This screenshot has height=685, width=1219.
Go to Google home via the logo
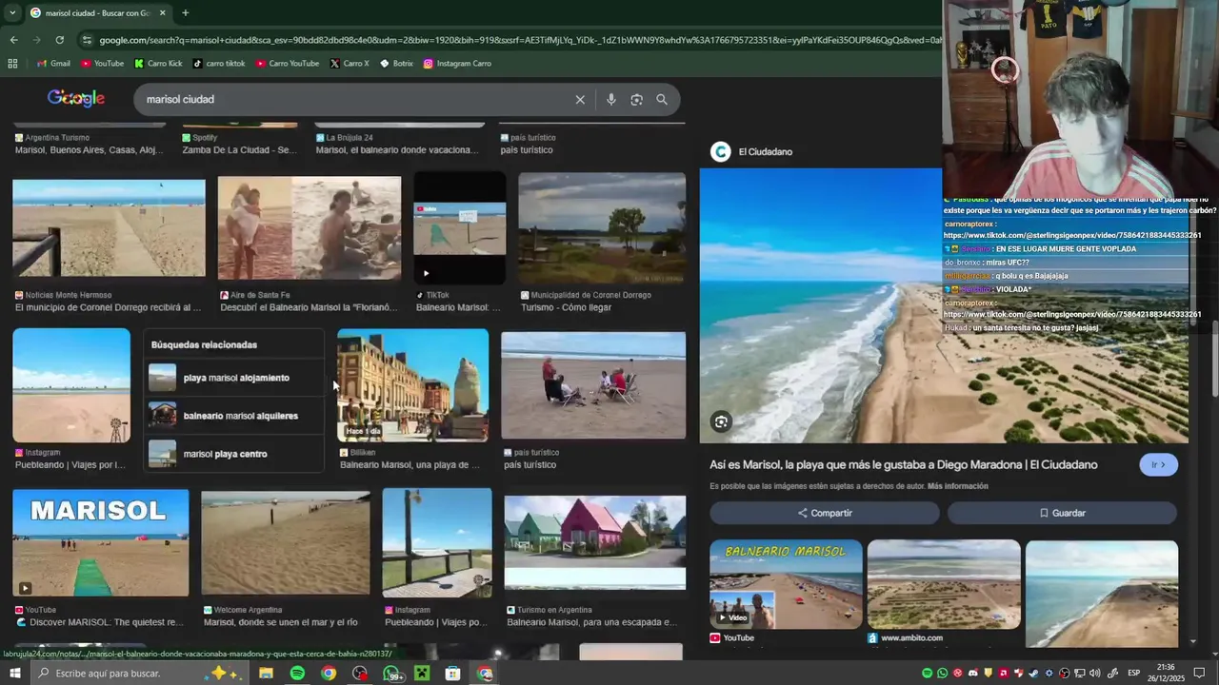coord(76,98)
